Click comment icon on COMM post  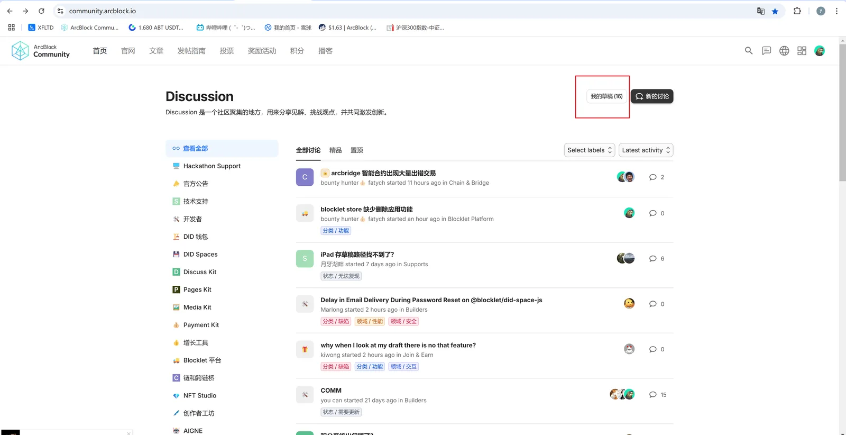653,395
